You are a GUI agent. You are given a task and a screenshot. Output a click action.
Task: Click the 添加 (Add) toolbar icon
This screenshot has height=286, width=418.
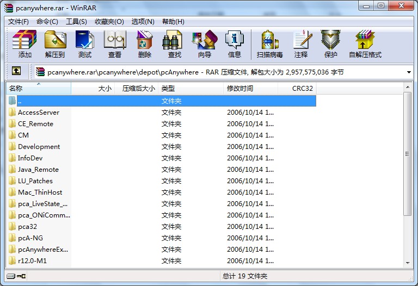24,40
